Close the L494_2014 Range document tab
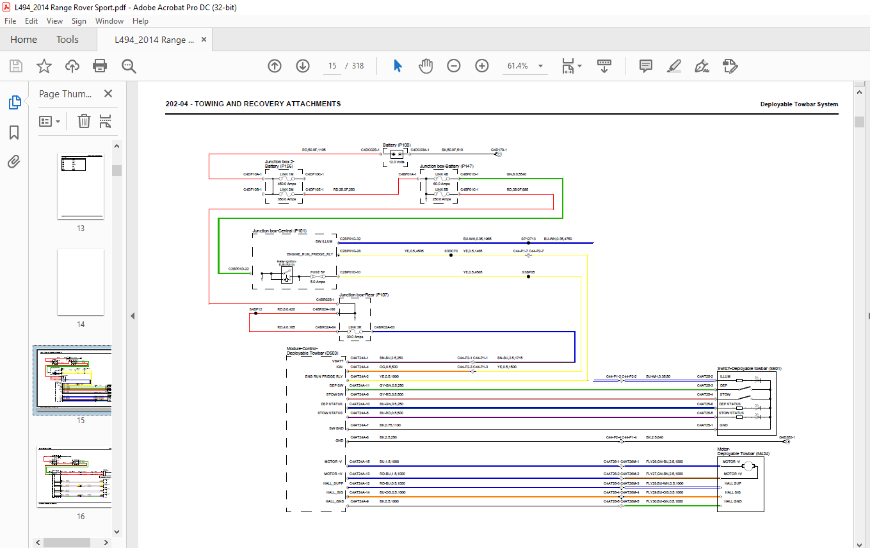The height and width of the screenshot is (548, 870). click(x=204, y=40)
